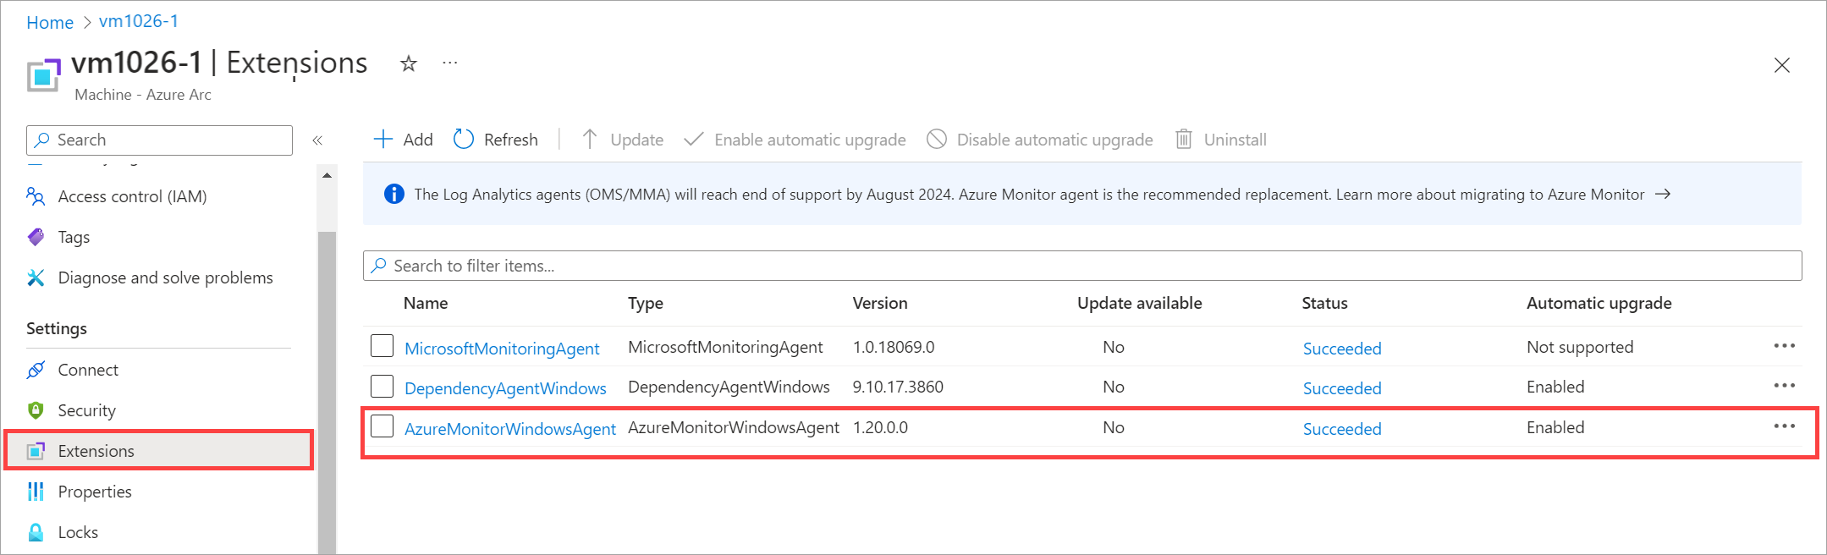The height and width of the screenshot is (555, 1827).
Task: Click the Update up-arrow icon
Action: pyautogui.click(x=590, y=139)
